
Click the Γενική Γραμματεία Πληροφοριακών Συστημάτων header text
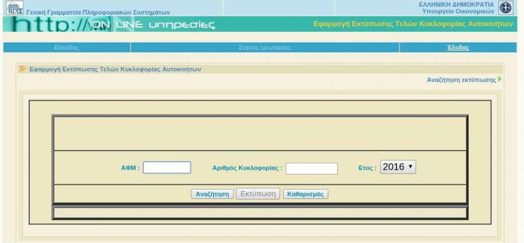pyautogui.click(x=94, y=12)
